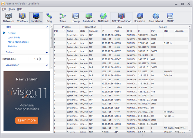Viewport: 193px width, 138px height.
Task: Click the Refresh time input field
Action: click(32, 59)
